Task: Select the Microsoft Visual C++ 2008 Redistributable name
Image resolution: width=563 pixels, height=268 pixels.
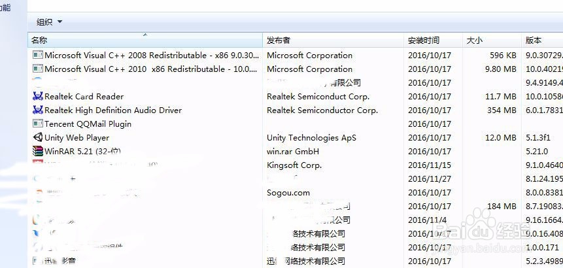Action: (x=152, y=56)
